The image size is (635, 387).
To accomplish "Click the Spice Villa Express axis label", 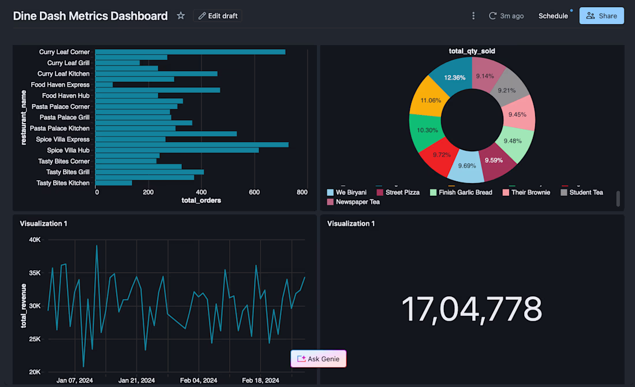I will click(x=62, y=139).
